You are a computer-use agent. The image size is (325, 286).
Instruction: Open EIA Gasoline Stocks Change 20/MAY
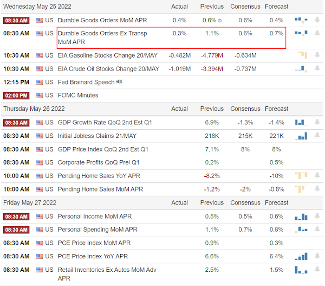click(x=108, y=55)
